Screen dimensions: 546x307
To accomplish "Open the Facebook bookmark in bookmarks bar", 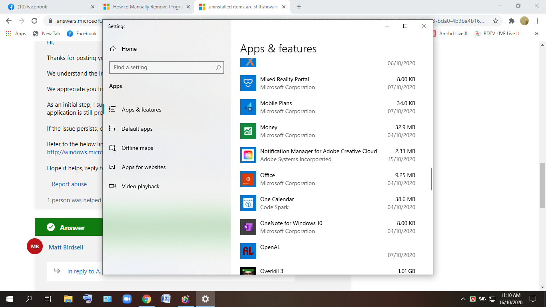I will tap(82, 34).
